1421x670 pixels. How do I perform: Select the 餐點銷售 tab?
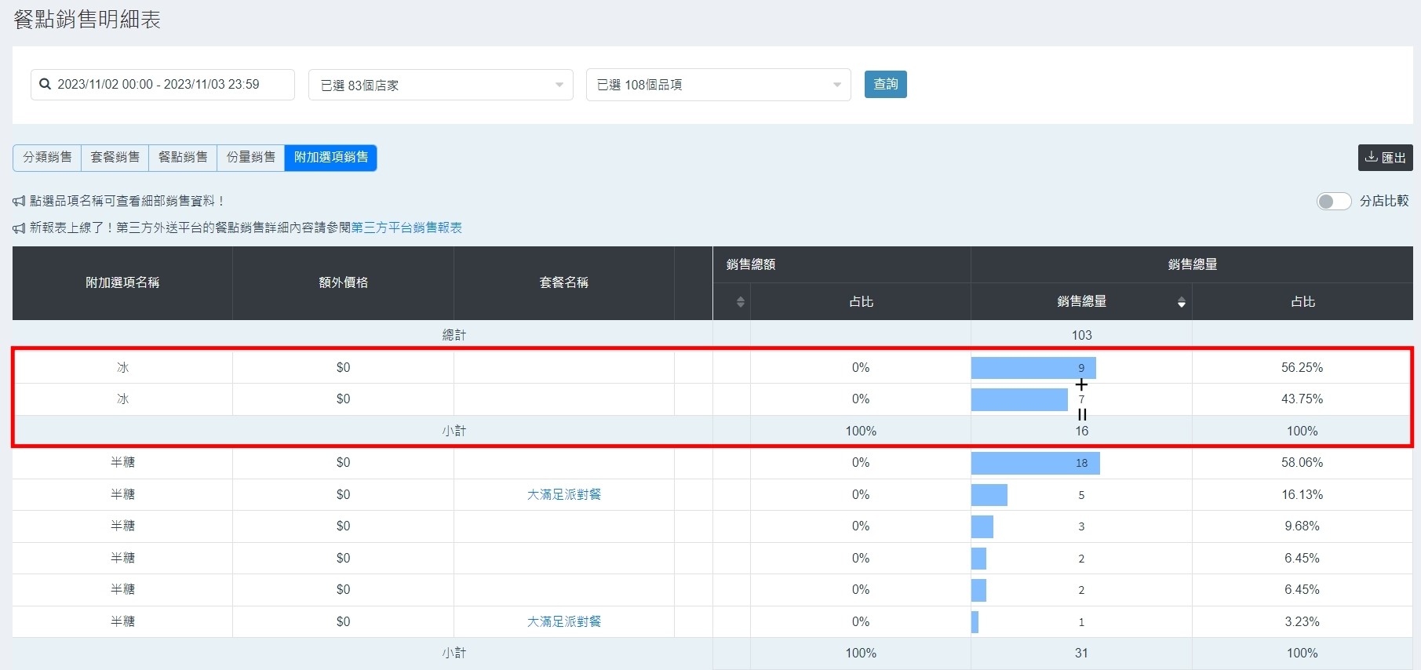183,158
